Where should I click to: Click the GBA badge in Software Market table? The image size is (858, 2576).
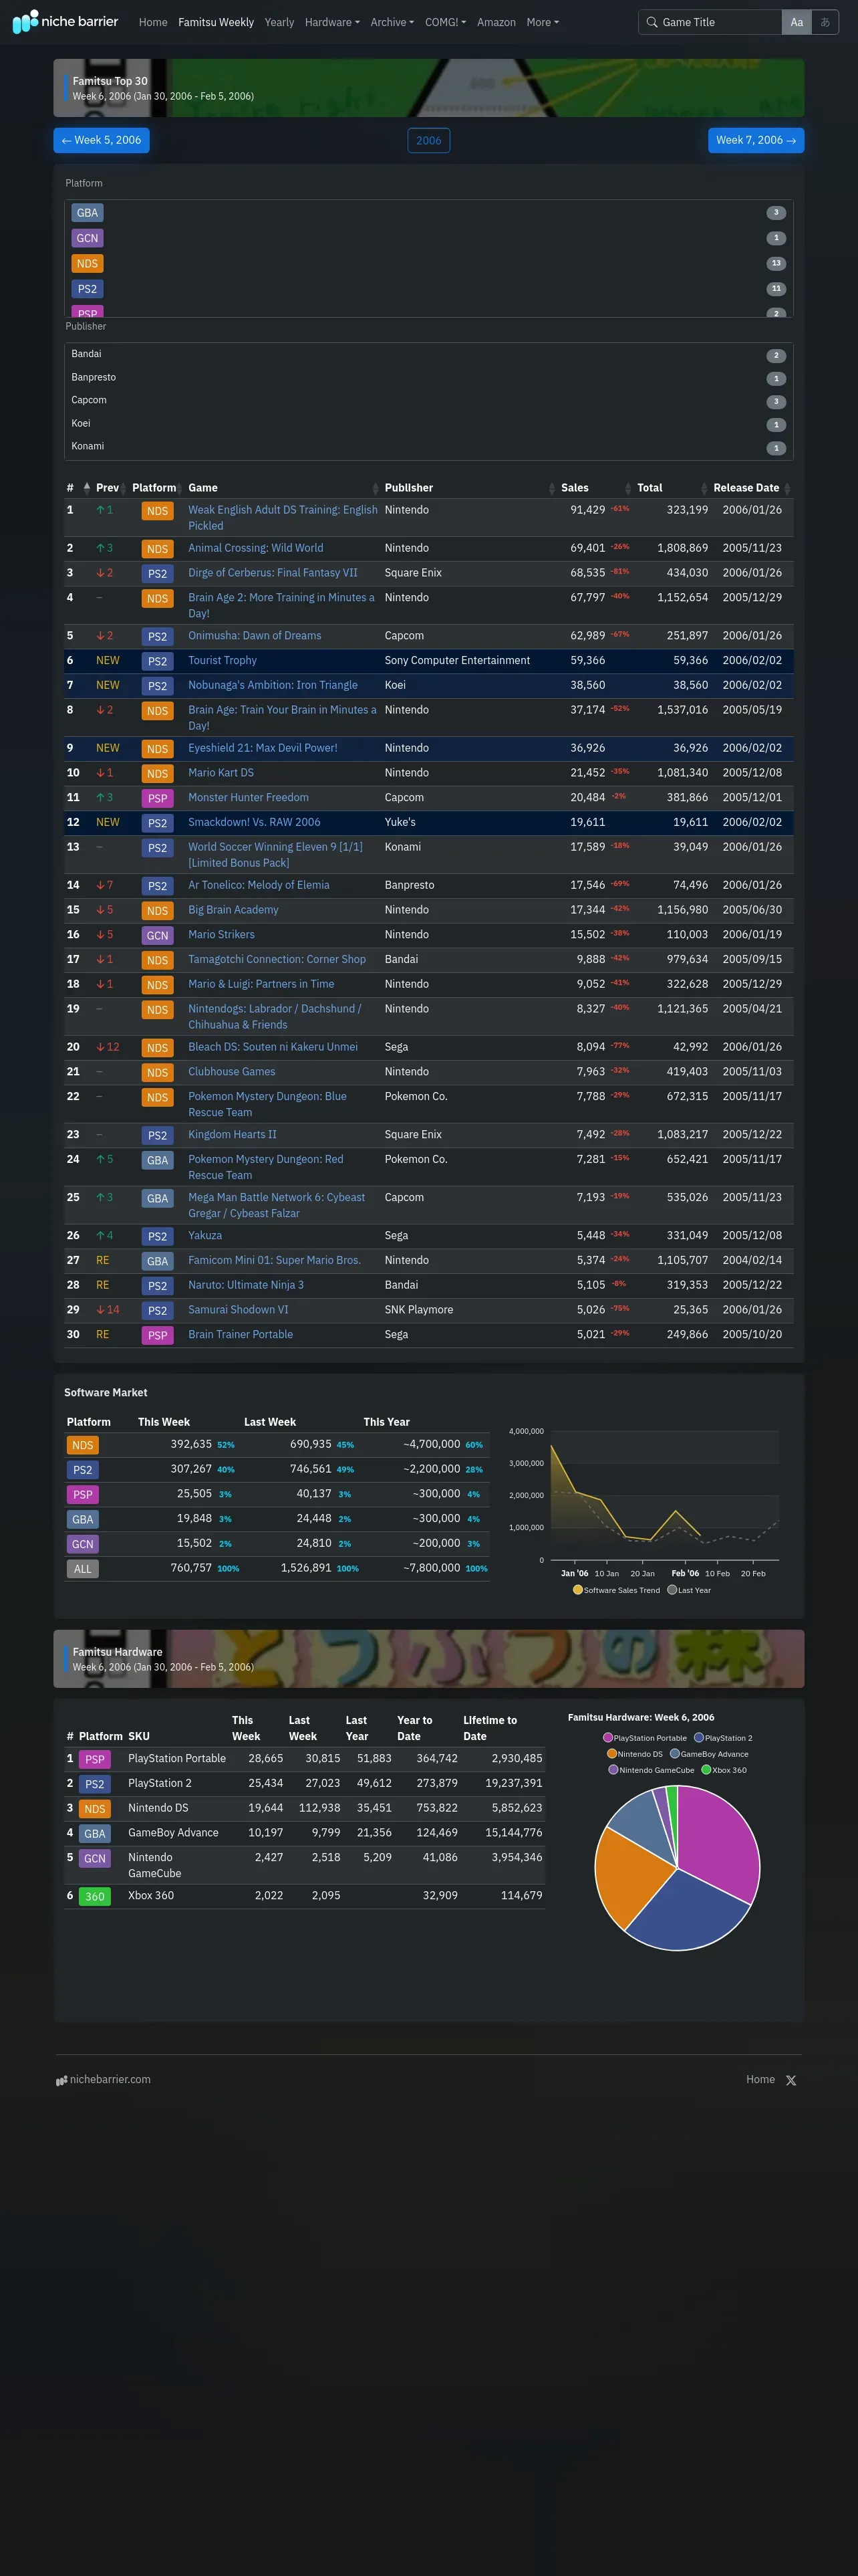(x=83, y=1520)
